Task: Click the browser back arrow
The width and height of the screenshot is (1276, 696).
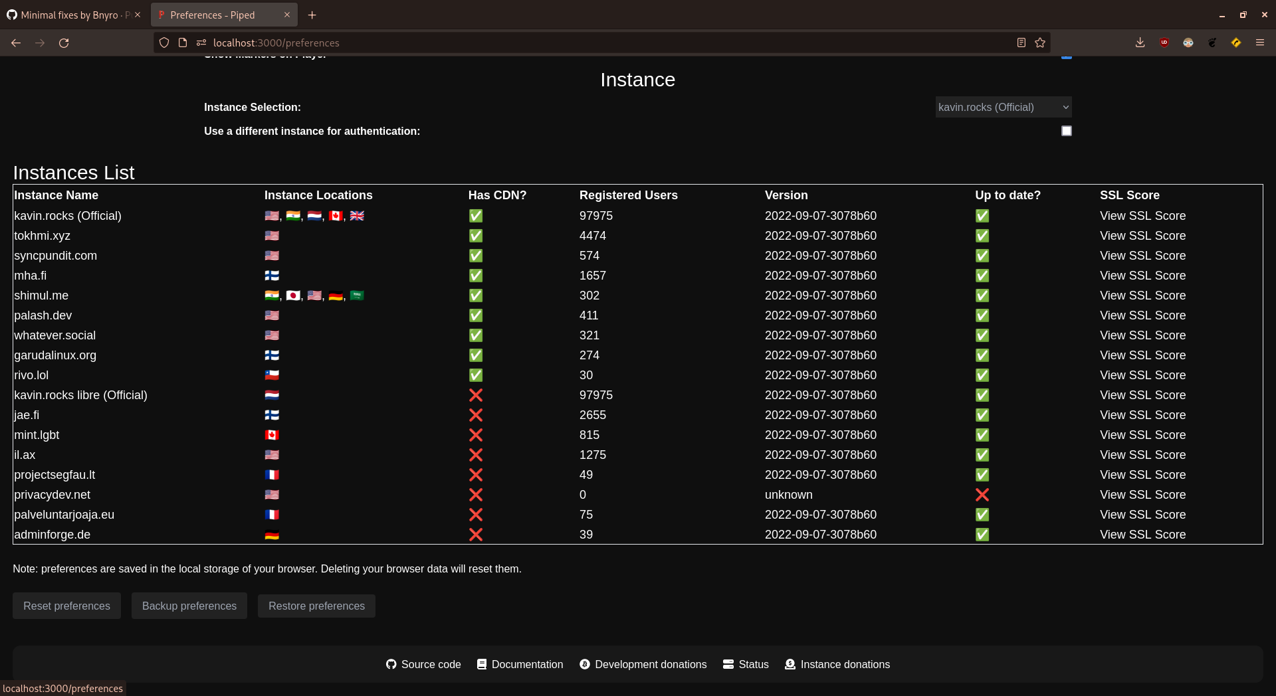Action: pyautogui.click(x=16, y=43)
